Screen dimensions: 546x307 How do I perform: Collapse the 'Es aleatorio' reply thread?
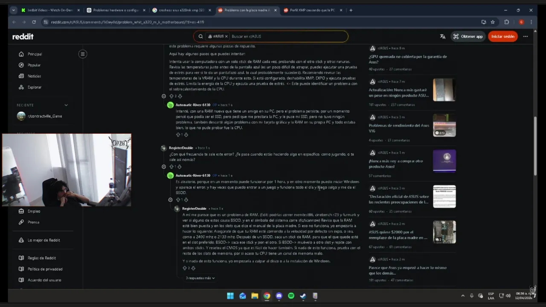click(170, 200)
